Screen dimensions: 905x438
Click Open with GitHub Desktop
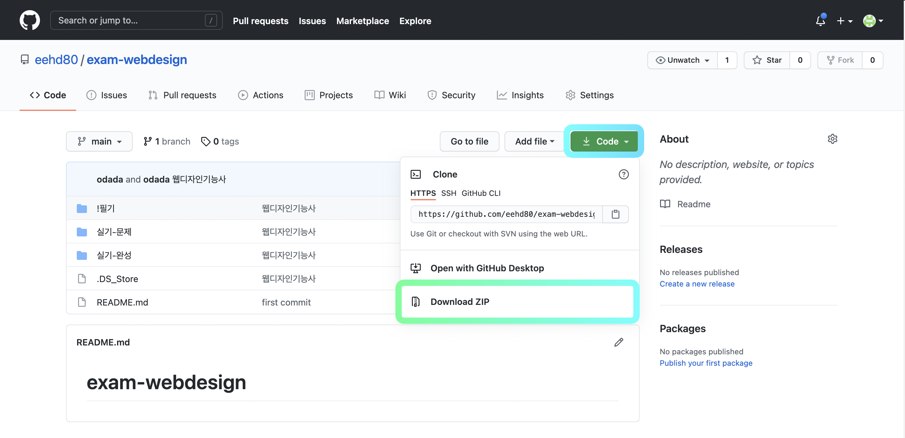(x=487, y=268)
